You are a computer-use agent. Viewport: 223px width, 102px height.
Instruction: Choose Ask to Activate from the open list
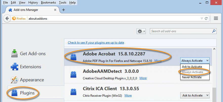point(195,67)
